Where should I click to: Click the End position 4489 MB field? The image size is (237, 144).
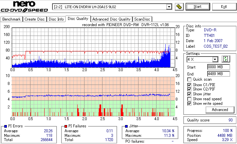[x=219, y=74]
